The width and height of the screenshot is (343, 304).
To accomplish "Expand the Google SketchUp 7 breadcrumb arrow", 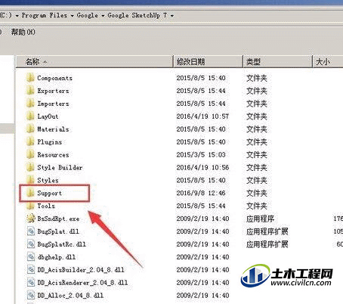I will pyautogui.click(x=172, y=16).
